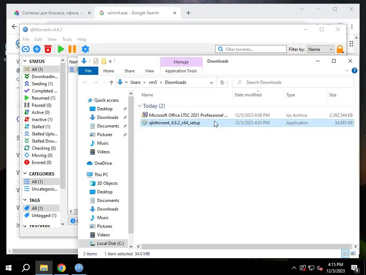
Task: Click the network tray icon
Action: [x=311, y=268]
